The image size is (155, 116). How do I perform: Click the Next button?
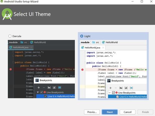110,112
